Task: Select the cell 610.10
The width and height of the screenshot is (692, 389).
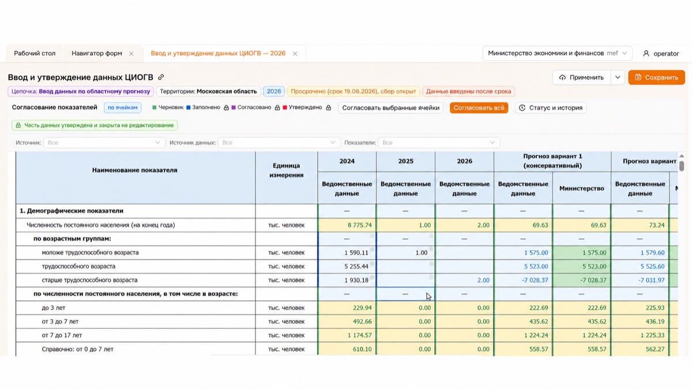Action: (347, 349)
